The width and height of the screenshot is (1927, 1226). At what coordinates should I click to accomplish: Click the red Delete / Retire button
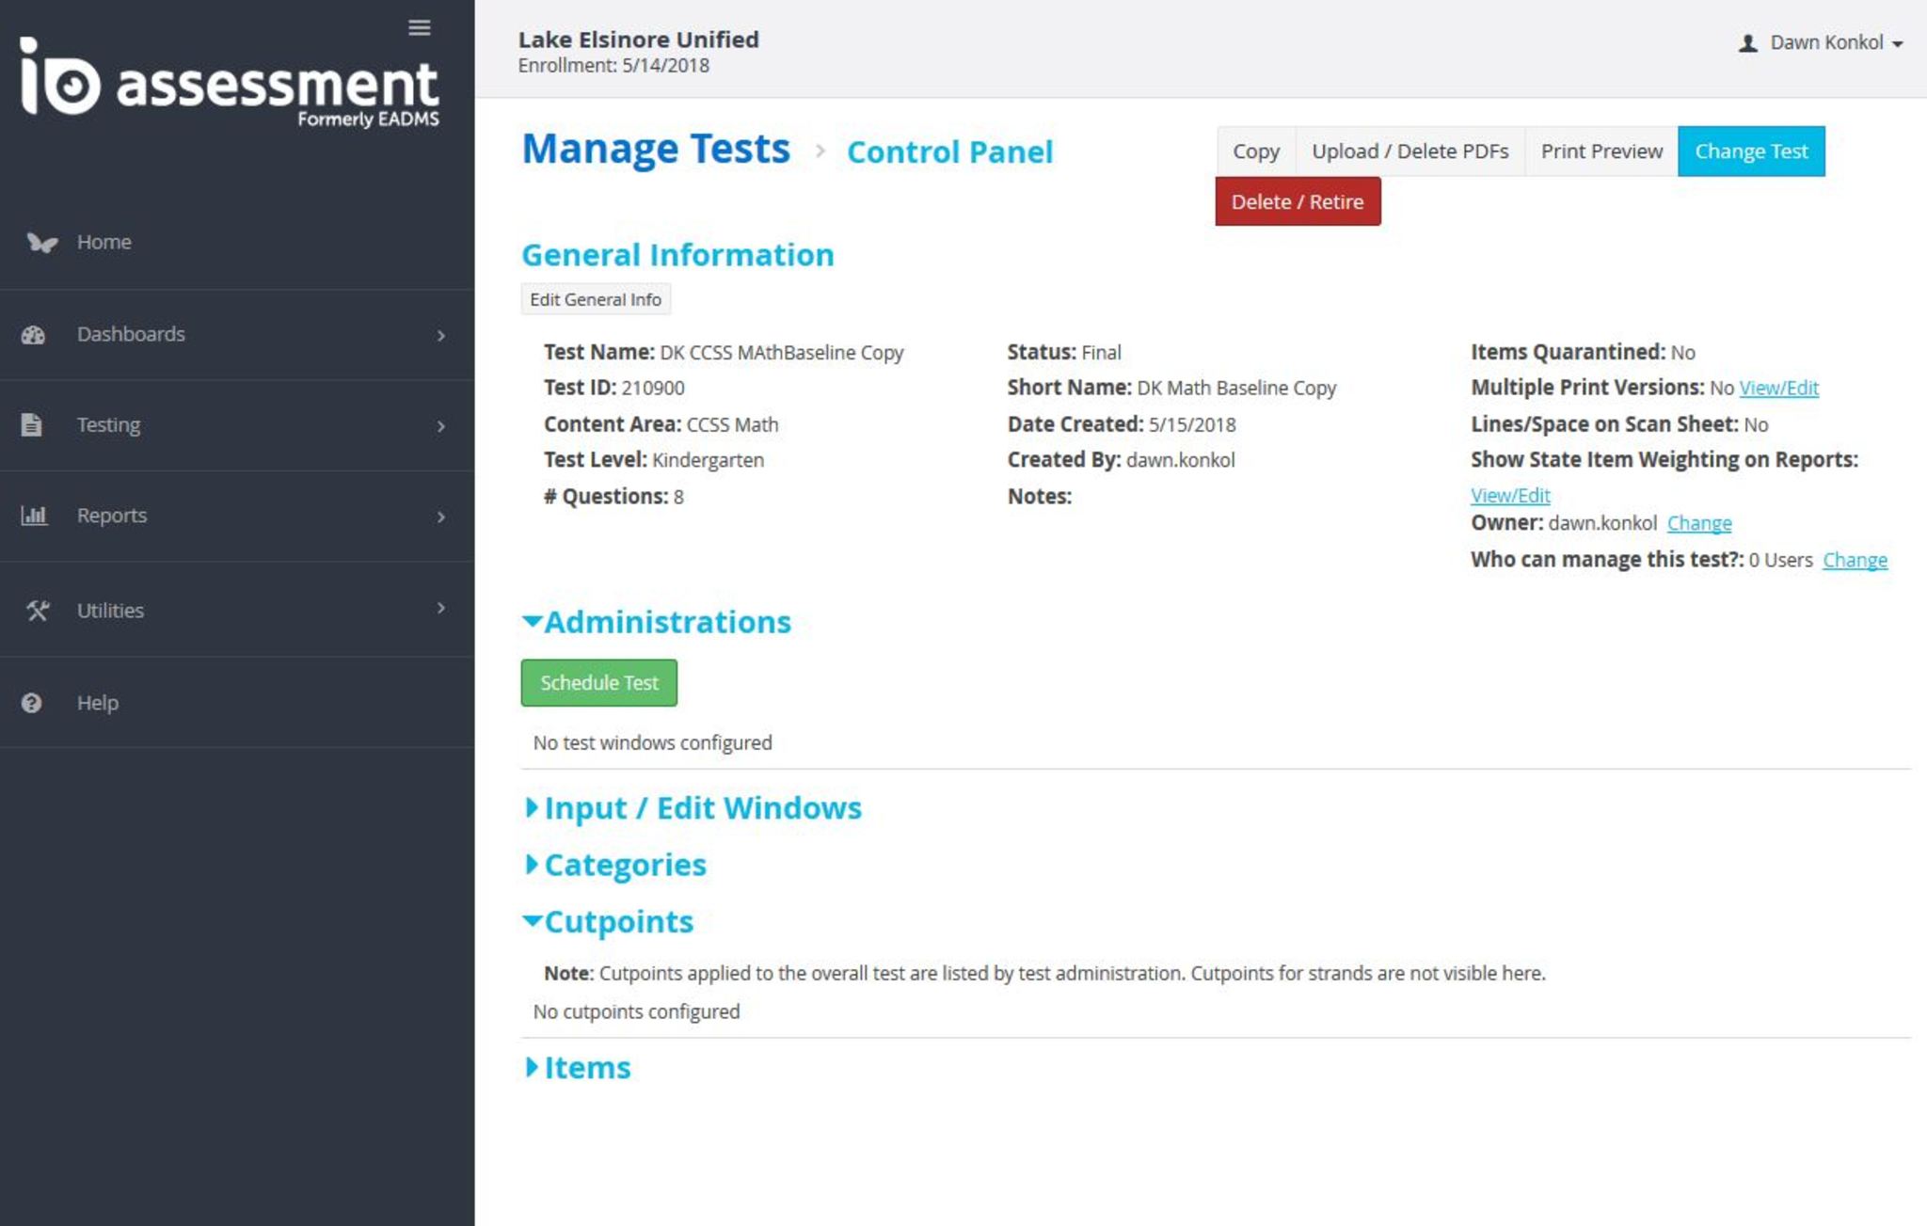tap(1297, 201)
